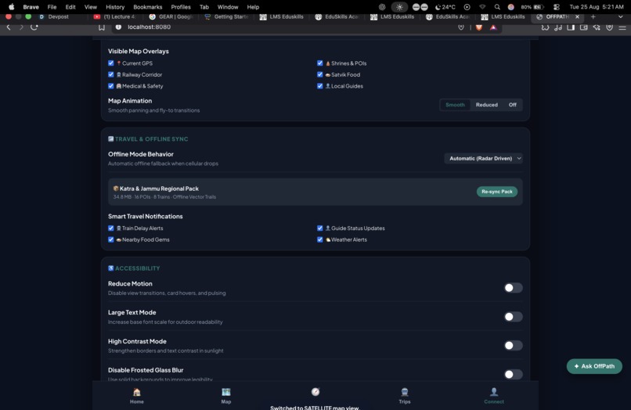This screenshot has height=410, width=631.
Task: Click the Katra & Jammu Regional Pack title
Action: pos(159,189)
